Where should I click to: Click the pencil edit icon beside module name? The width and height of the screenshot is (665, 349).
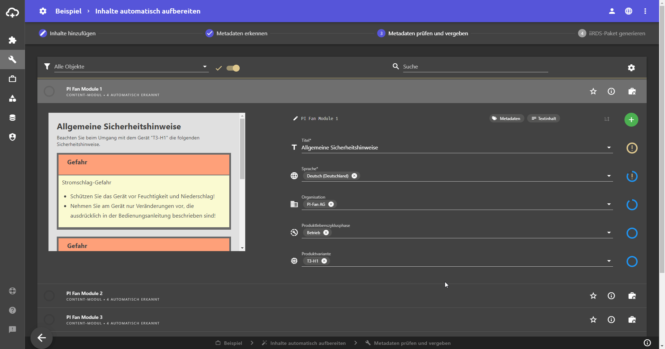point(295,118)
